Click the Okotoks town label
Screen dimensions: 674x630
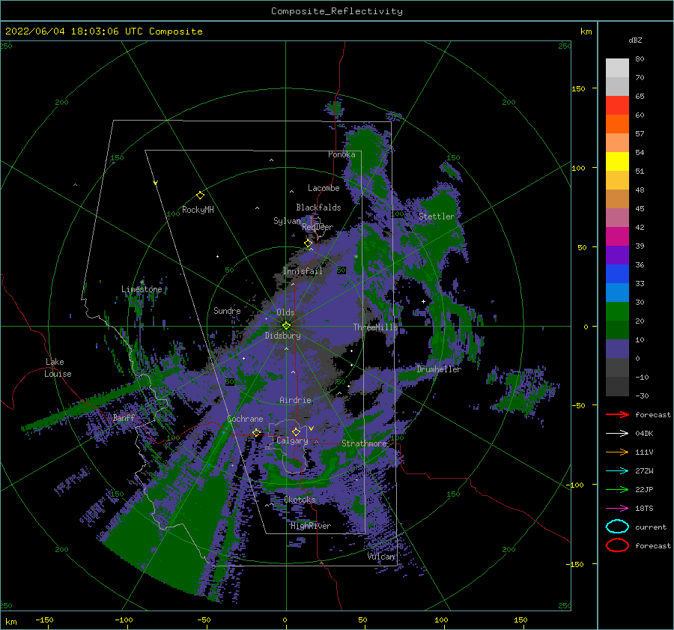pyautogui.click(x=300, y=499)
